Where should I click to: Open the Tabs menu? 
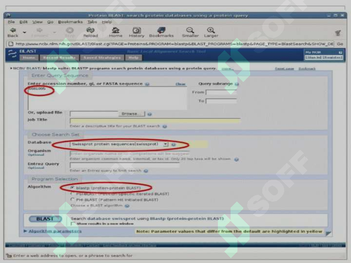(92, 22)
